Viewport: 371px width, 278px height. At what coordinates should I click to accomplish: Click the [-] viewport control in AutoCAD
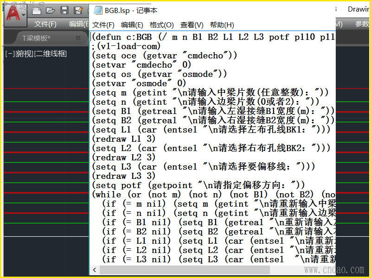coord(10,54)
